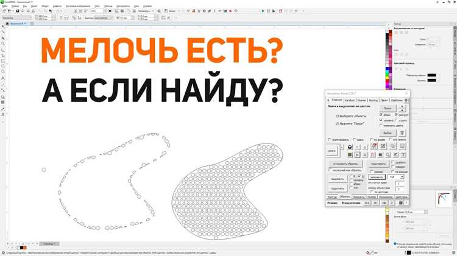This screenshot has height=256, width=457.
Task: Click the Undo toolbar icon
Action: click(58, 11)
